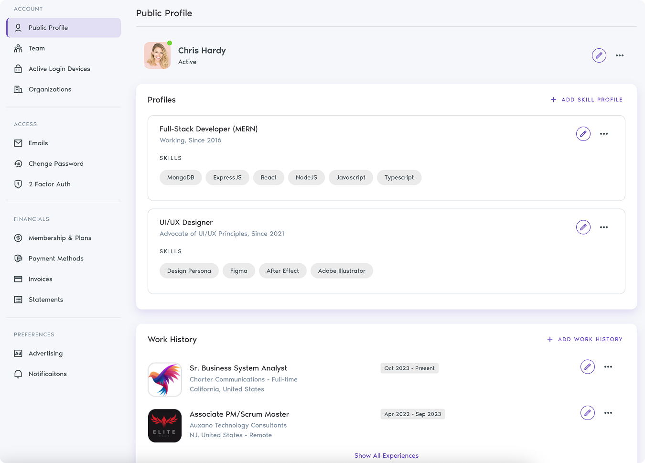Select the React skill chip
Viewport: 645px width, 463px height.
click(x=269, y=177)
